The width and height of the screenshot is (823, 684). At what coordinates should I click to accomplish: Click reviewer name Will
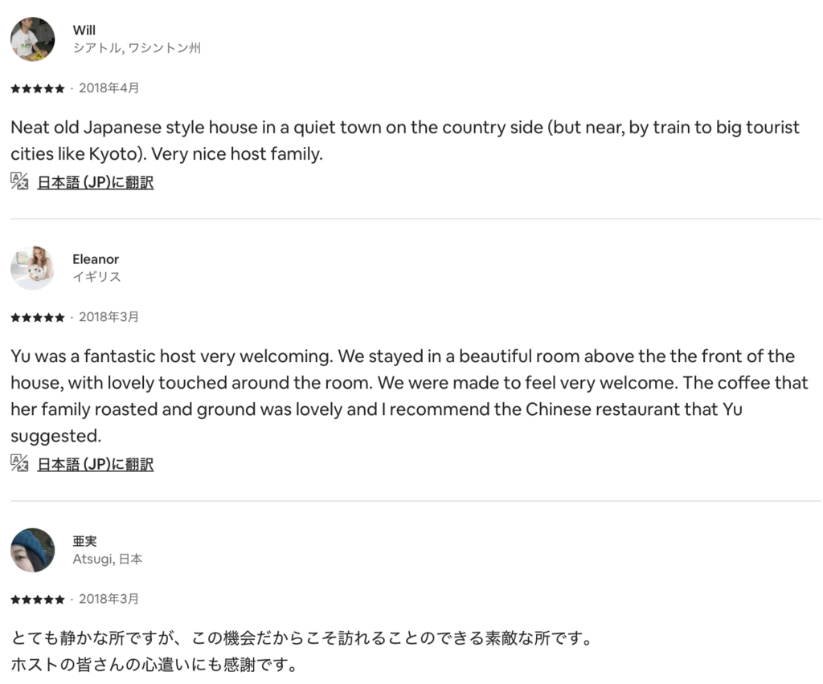84,31
